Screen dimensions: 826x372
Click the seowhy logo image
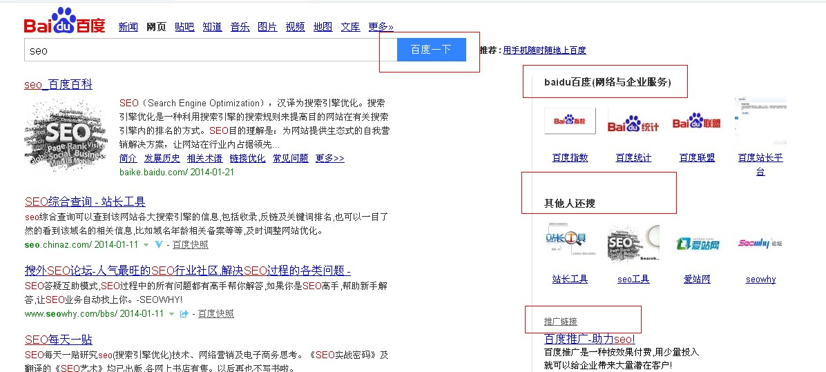(x=760, y=243)
